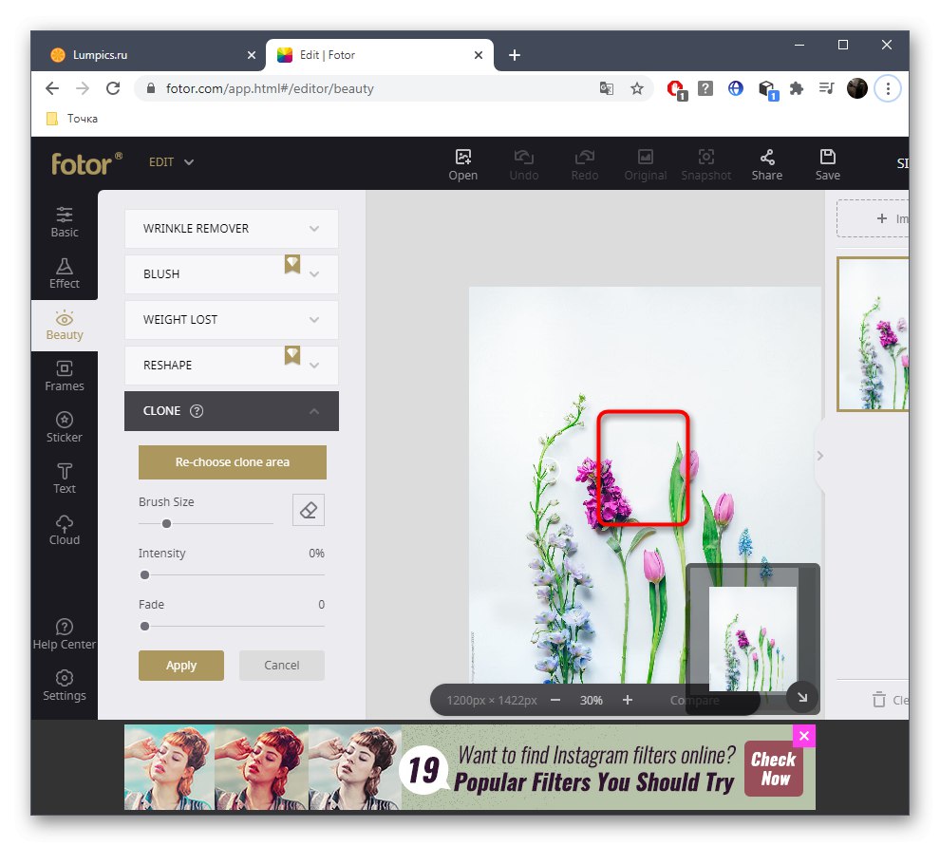Click the Redo icon
Image resolution: width=940 pixels, height=846 pixels.
(584, 163)
